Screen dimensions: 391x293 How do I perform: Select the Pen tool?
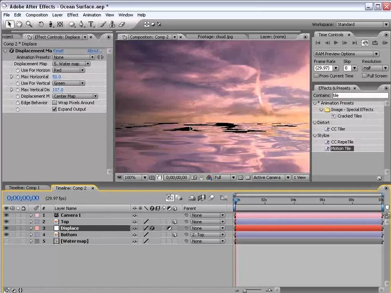(82, 24)
